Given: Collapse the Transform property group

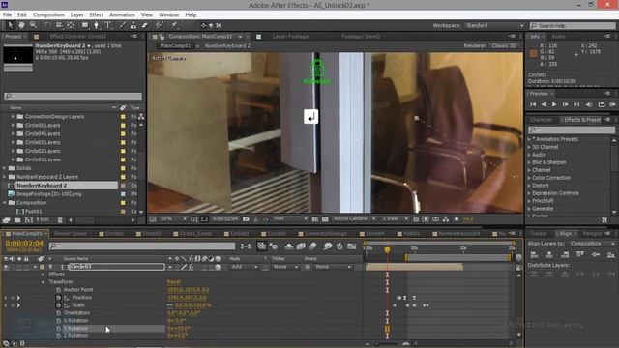Looking at the screenshot, I should [43, 282].
